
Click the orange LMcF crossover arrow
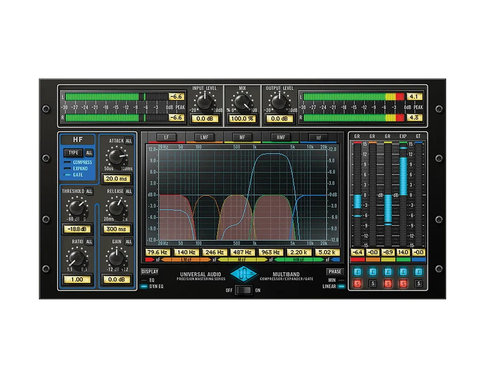[185, 260]
